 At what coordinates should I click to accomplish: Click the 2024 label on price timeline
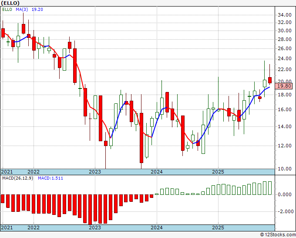(157, 172)
